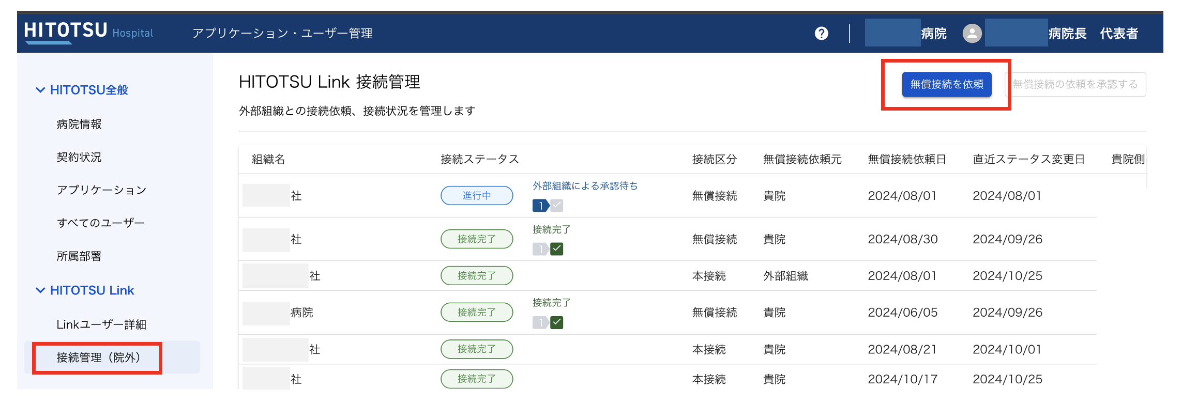
Task: Click the user avatar icon in header
Action: pos(972,34)
